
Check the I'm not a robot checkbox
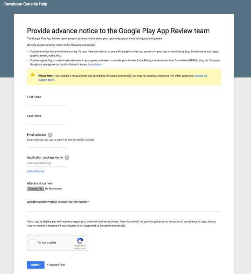coord(33,242)
